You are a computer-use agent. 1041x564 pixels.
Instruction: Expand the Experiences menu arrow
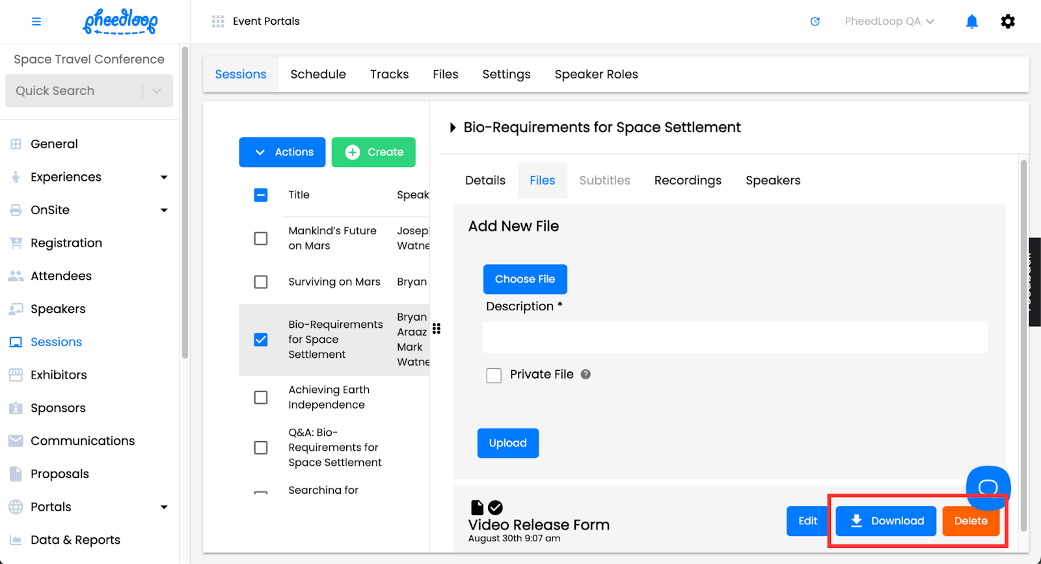[x=164, y=178]
